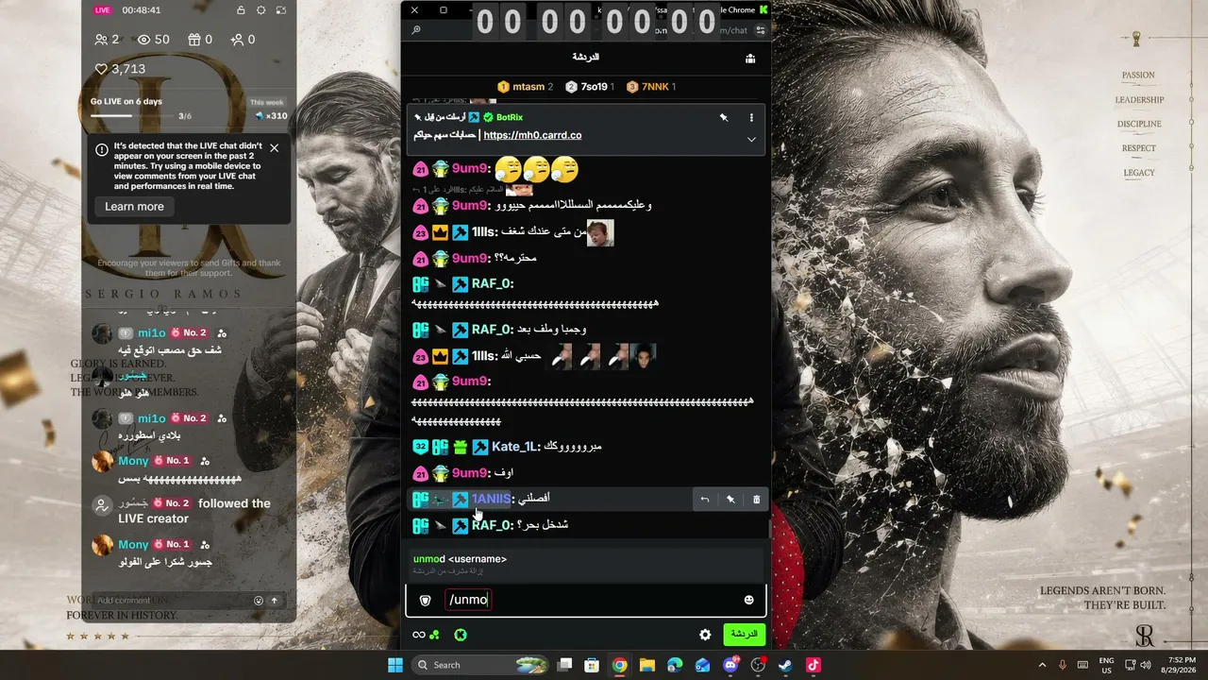Click the 1llls username beside the baby emote
Viewport: 1208px width, 680px height.
(485, 232)
